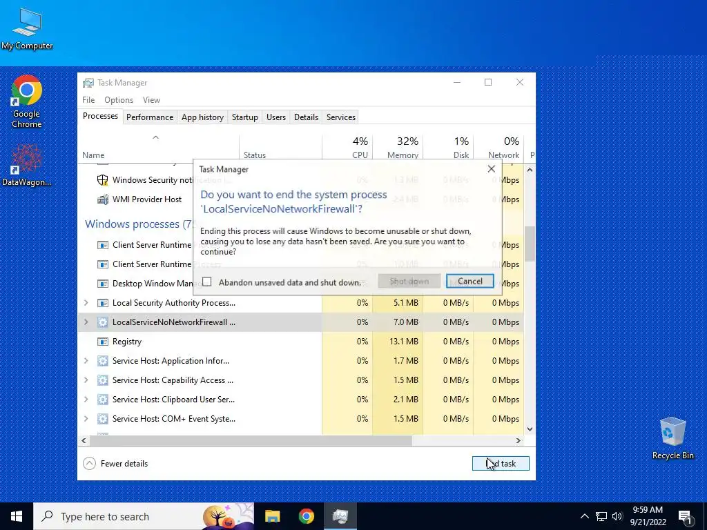The image size is (707, 530).
Task: Check Abandon unsaved data and shut down
Action: (207, 282)
